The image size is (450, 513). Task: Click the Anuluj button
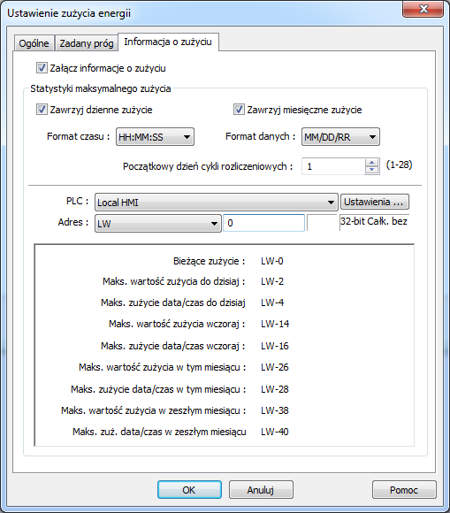click(x=261, y=490)
